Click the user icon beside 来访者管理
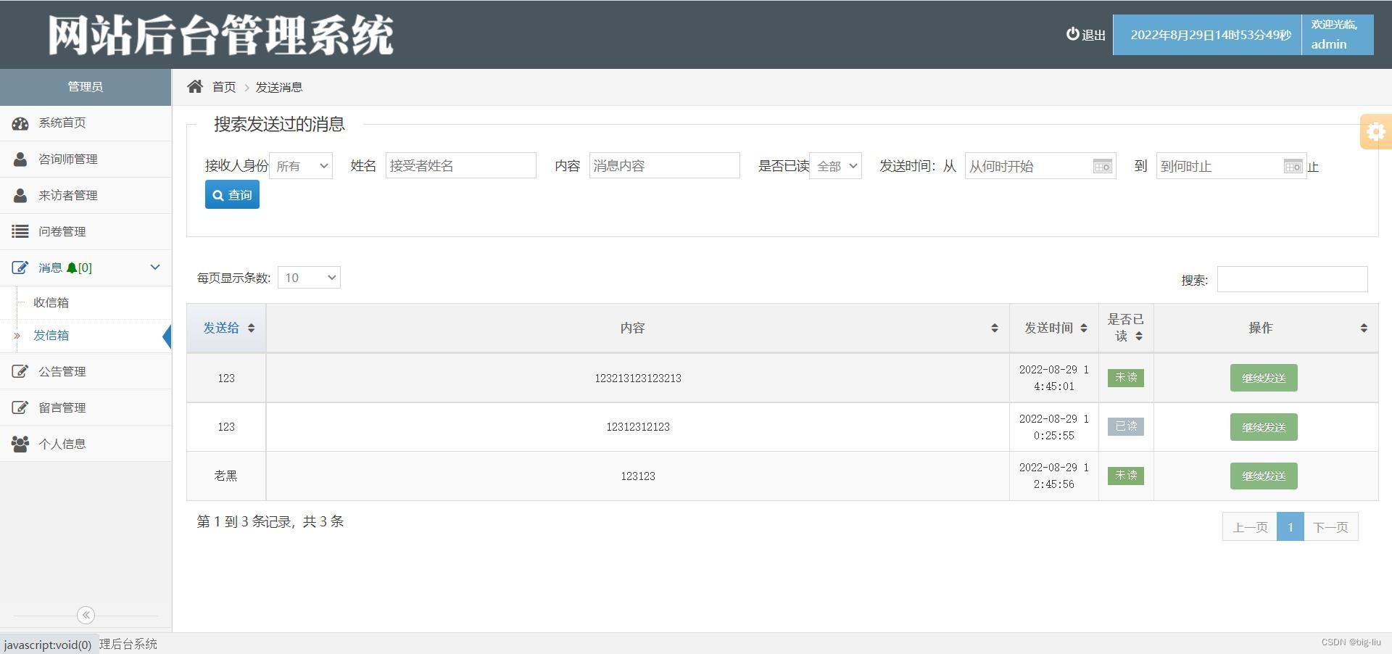1392x654 pixels. click(20, 195)
